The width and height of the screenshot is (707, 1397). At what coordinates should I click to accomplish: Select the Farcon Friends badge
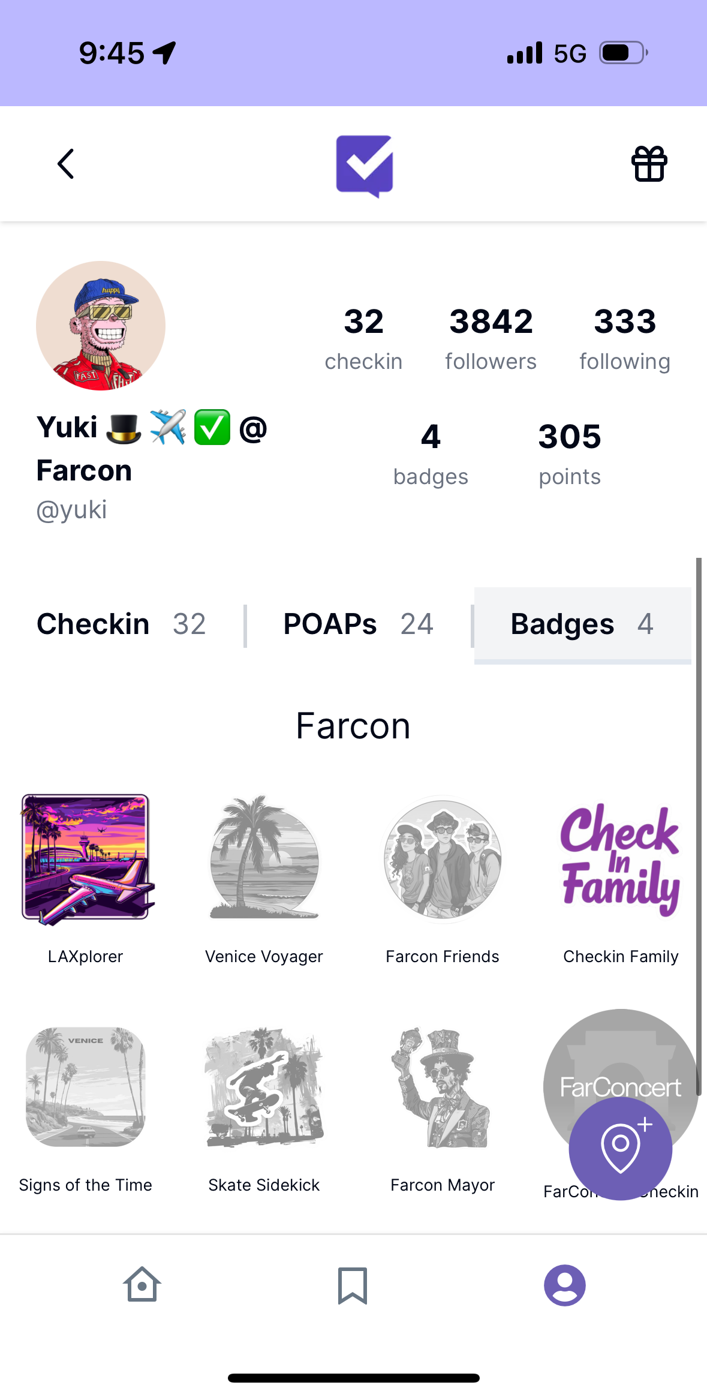pyautogui.click(x=443, y=859)
